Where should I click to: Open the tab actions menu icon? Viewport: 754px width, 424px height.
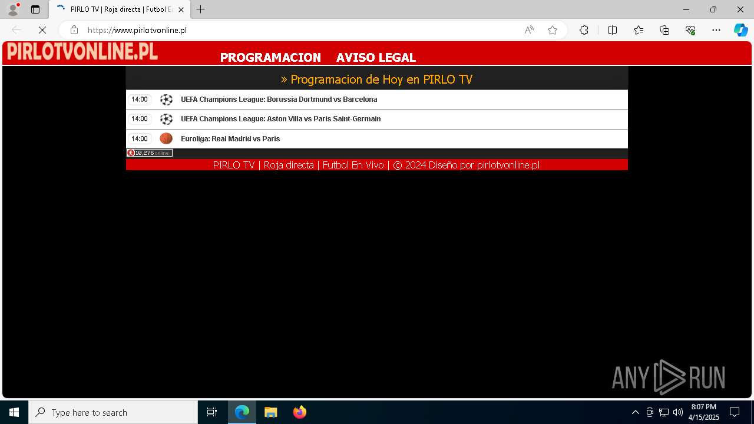coord(35,9)
